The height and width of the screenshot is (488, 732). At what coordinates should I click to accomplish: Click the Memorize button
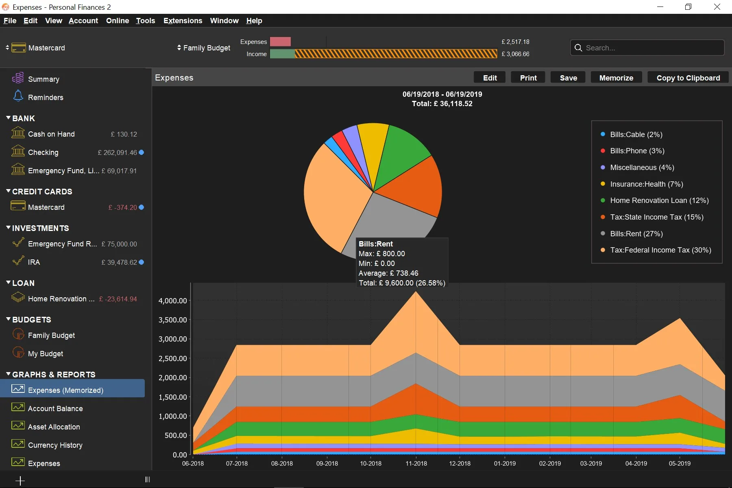616,78
